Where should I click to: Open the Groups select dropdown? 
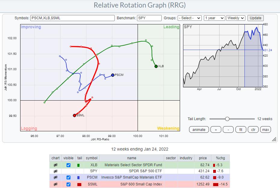tap(189, 18)
